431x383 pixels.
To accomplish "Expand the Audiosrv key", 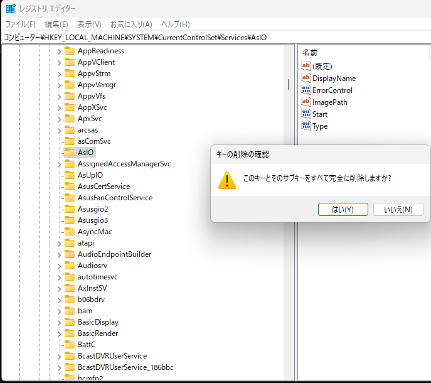I will pos(59,266).
